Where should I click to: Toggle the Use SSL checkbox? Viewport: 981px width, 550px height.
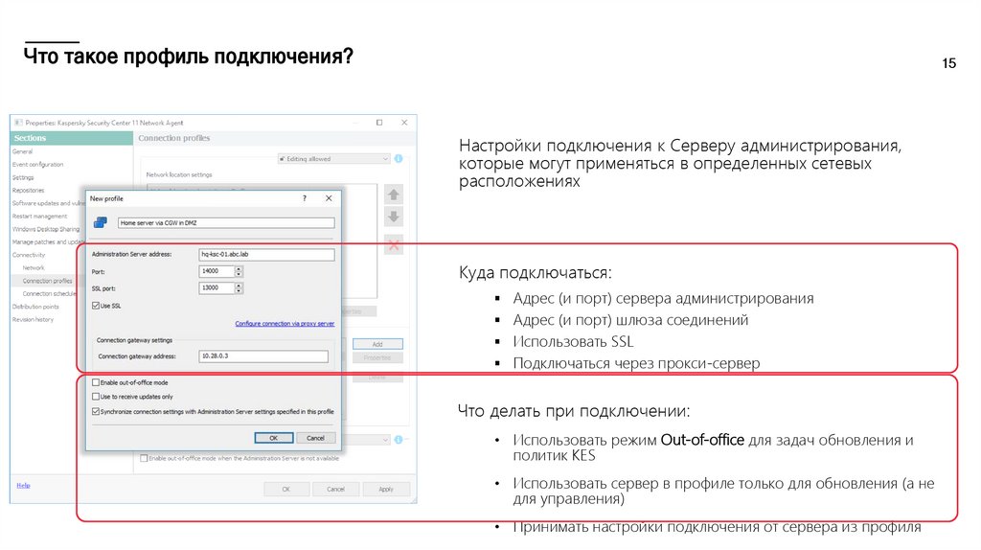(x=96, y=306)
